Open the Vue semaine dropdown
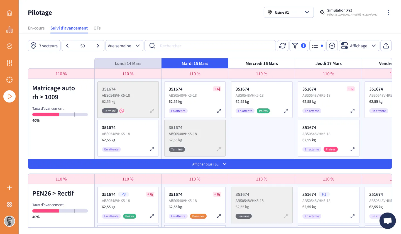This screenshot has width=401, height=234. point(124,46)
